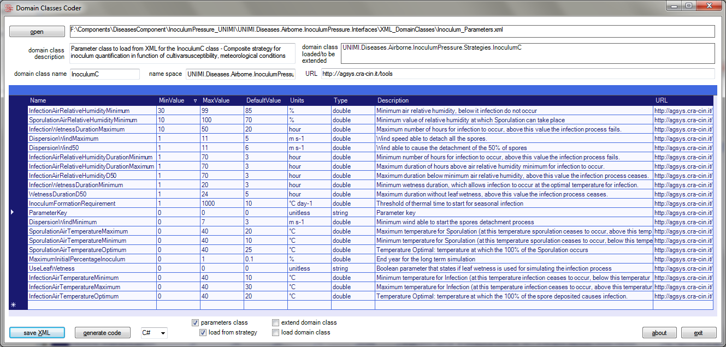Screen dimensions: 726x347
Task: Select the DispersionWindMaximum name cell
Action: point(92,139)
